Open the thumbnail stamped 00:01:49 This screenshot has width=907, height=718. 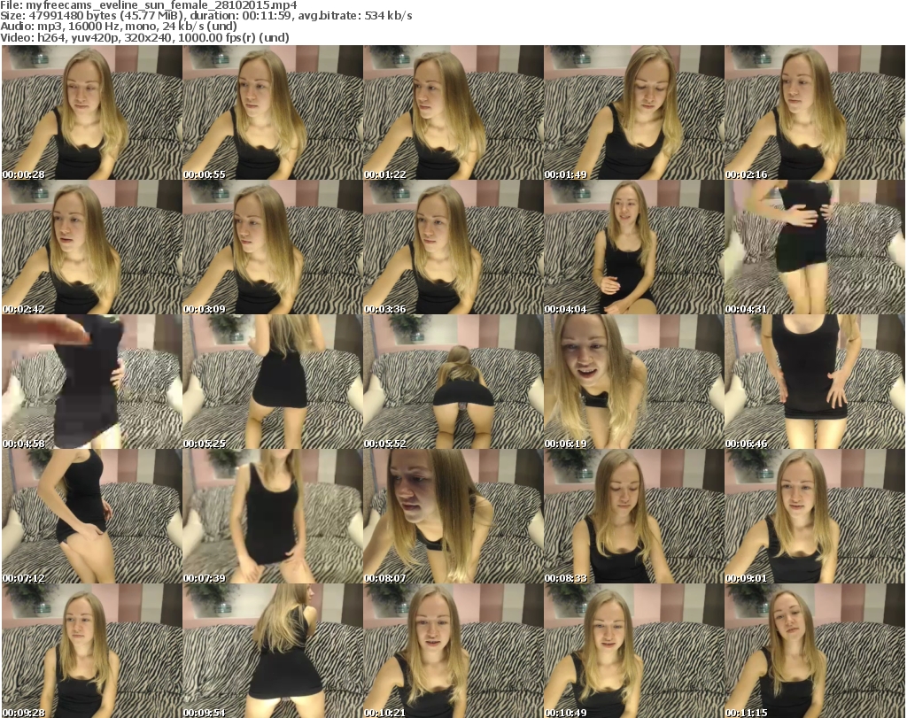point(634,112)
